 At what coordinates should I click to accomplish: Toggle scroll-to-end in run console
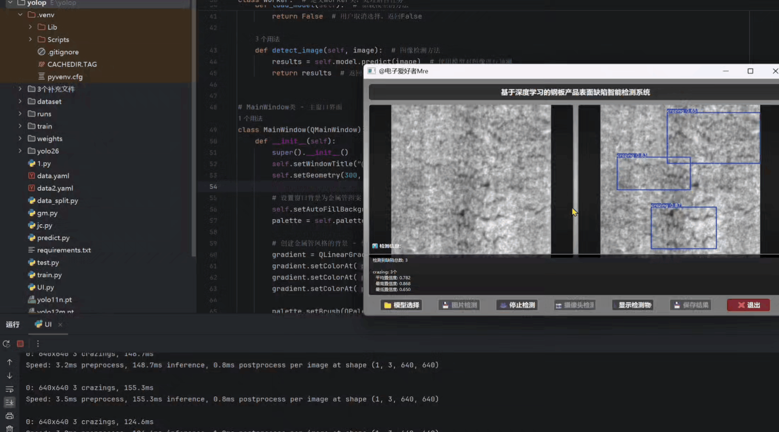(10, 402)
